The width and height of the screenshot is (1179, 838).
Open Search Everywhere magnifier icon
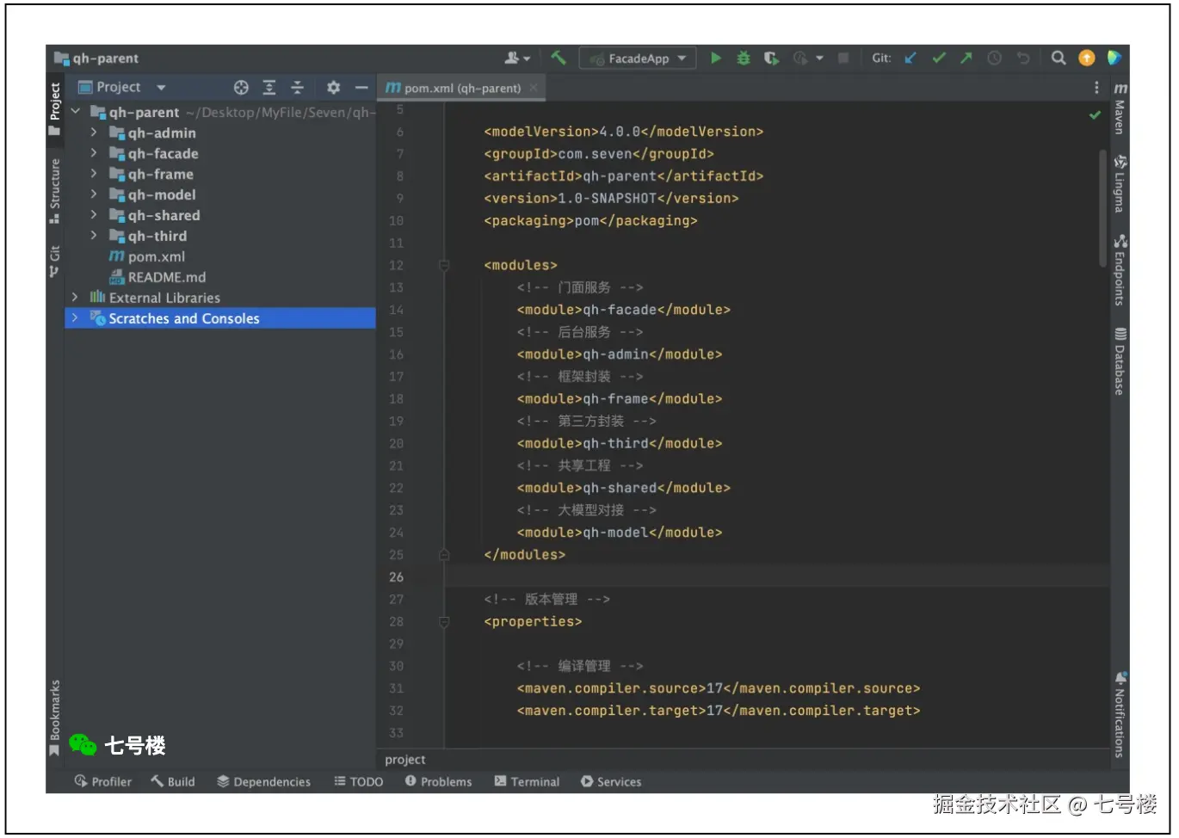pyautogui.click(x=1059, y=58)
